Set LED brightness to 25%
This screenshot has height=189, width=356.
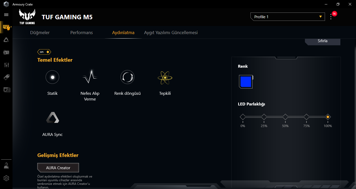tap(264, 117)
